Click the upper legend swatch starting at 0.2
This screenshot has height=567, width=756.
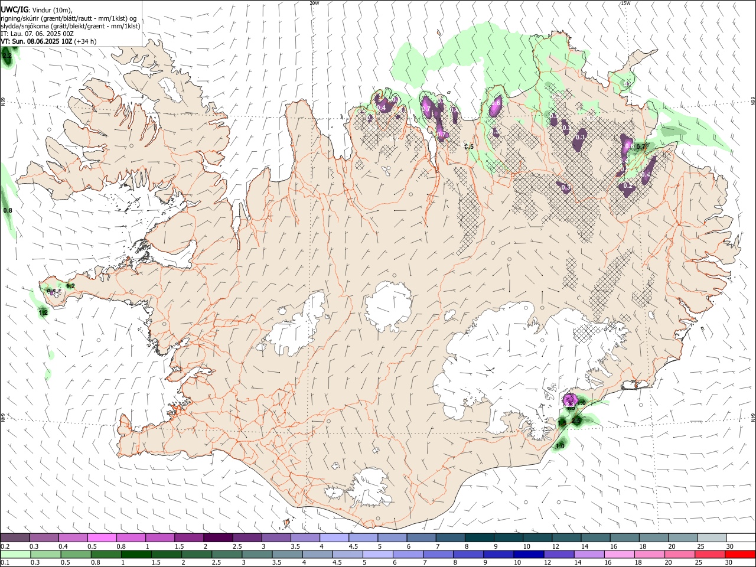pyautogui.click(x=15, y=538)
